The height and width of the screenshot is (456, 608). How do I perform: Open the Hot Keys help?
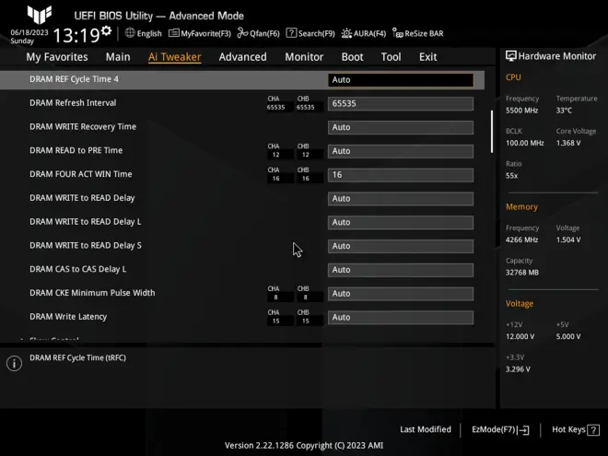tap(573, 429)
